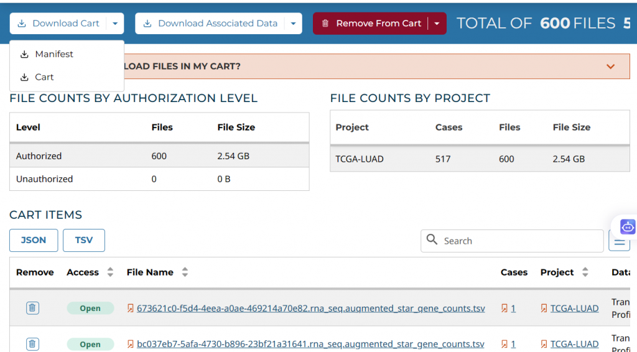Click the table column settings icon near search
The height and width of the screenshot is (352, 637).
(x=619, y=241)
